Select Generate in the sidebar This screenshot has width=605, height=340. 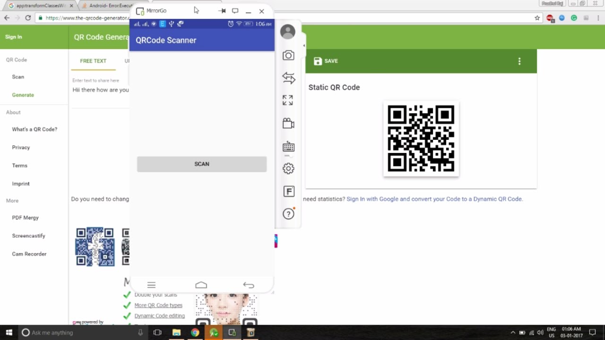coord(23,95)
